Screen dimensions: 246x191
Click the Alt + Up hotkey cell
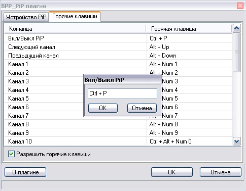(x=190, y=47)
